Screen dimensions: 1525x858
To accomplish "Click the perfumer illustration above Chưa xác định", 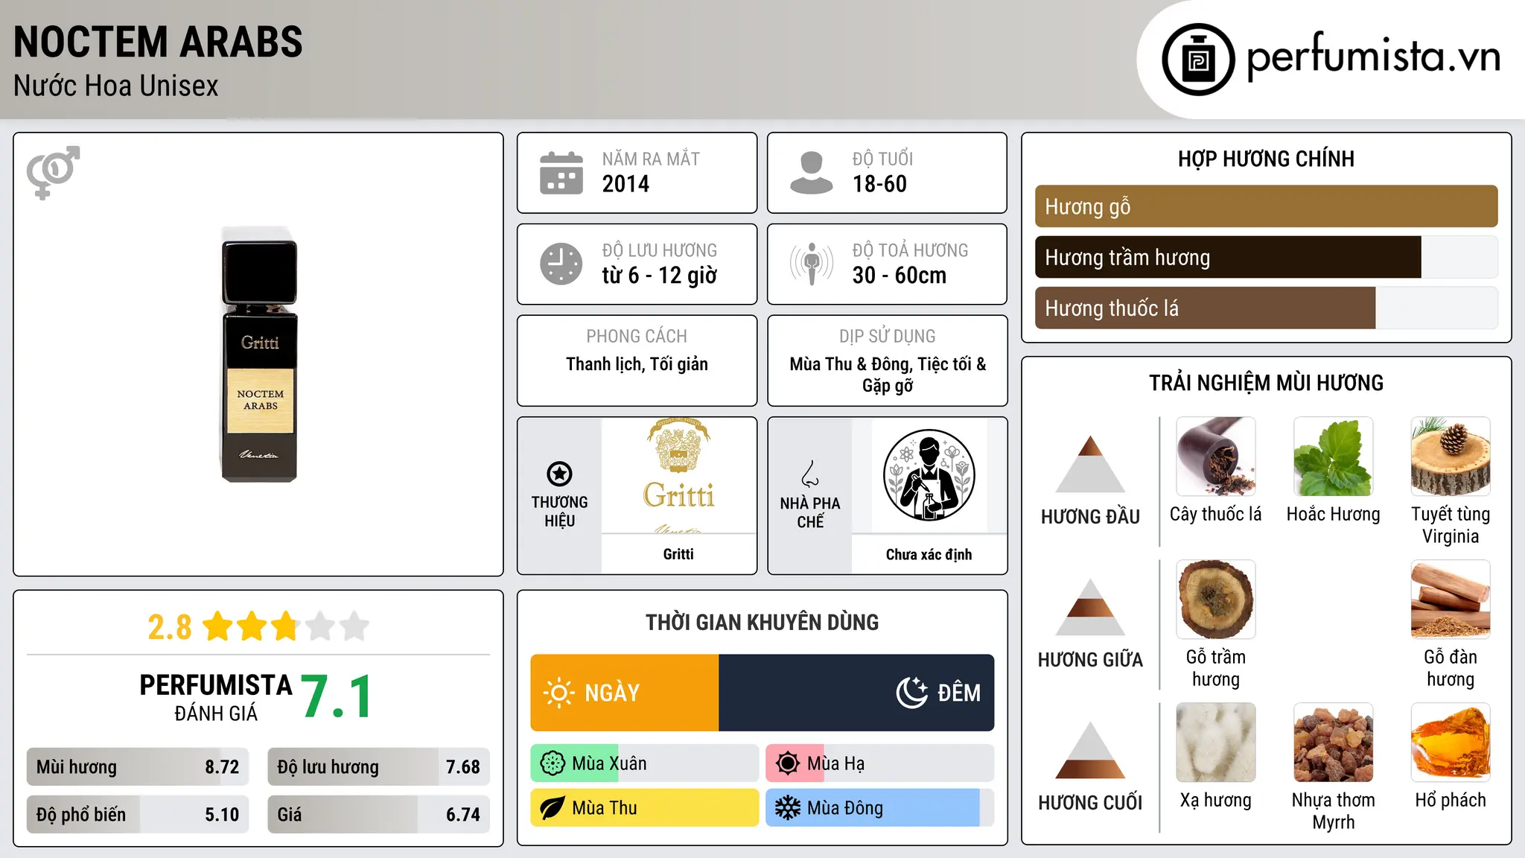I will [x=929, y=475].
